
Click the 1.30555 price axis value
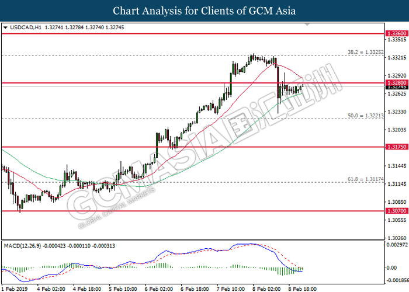(397, 220)
